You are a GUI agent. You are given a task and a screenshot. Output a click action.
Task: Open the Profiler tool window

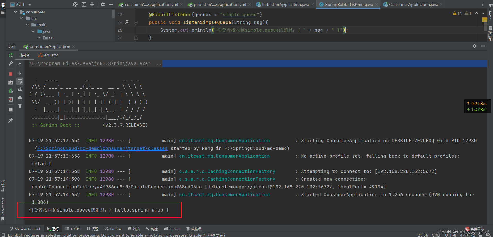point(113,229)
